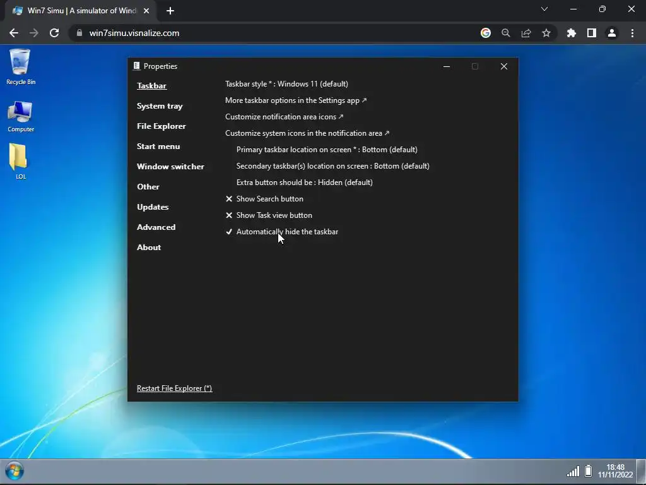The width and height of the screenshot is (646, 485).
Task: Open Customize system icons in notification area
Action: (307, 133)
